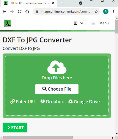Open a new browser tab
The height and width of the screenshot is (139, 118).
click(62, 3)
